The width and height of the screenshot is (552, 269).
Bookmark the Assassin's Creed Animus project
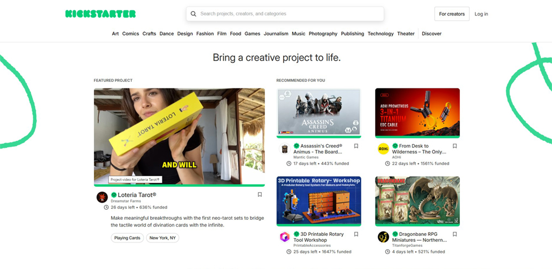(356, 146)
